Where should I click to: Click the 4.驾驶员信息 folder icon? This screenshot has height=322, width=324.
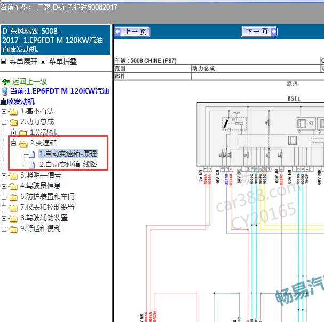click(x=13, y=187)
